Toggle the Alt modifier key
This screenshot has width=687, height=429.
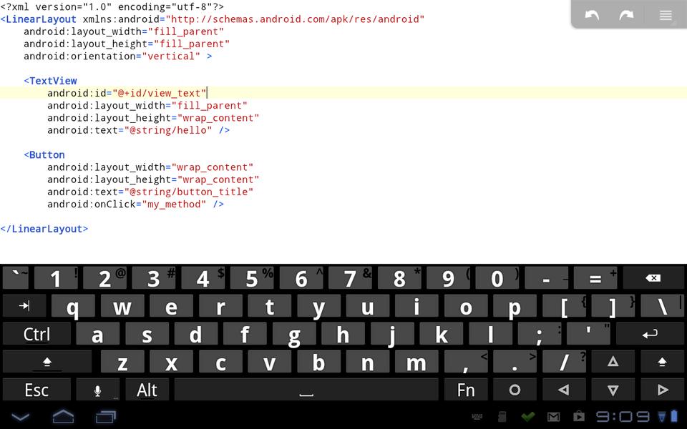click(x=147, y=390)
